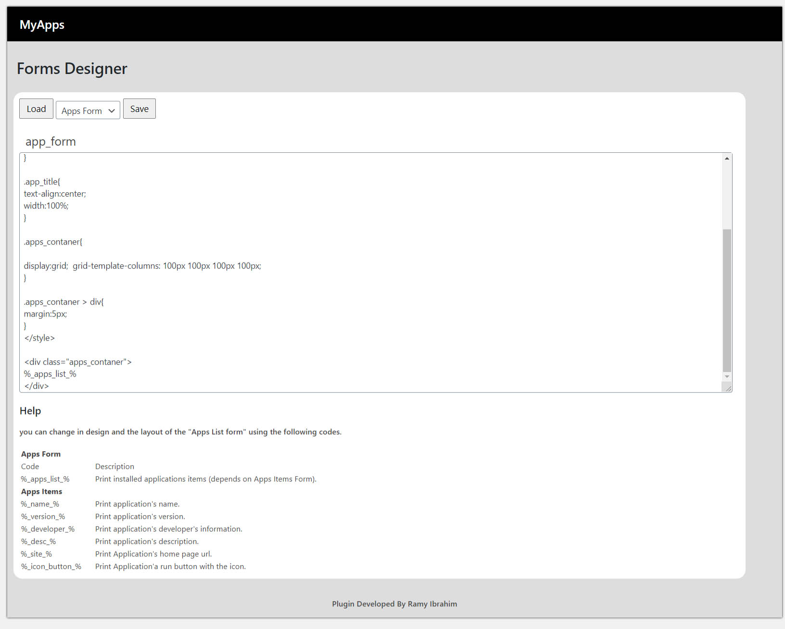Click the textarea resize handle at bottom-right corner
This screenshot has width=785, height=629.
coord(728,388)
